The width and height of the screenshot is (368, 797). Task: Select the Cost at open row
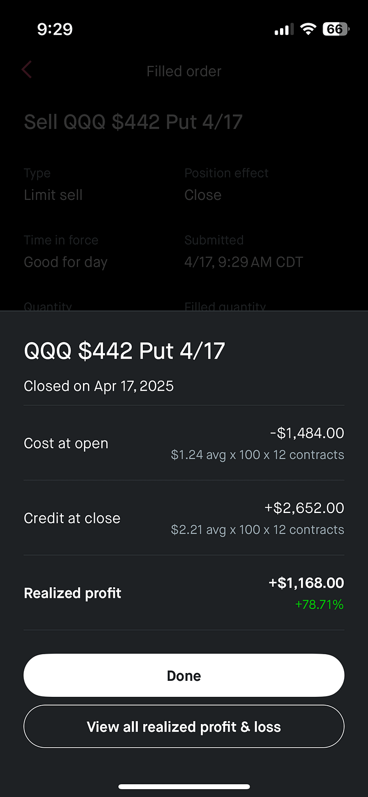point(184,443)
